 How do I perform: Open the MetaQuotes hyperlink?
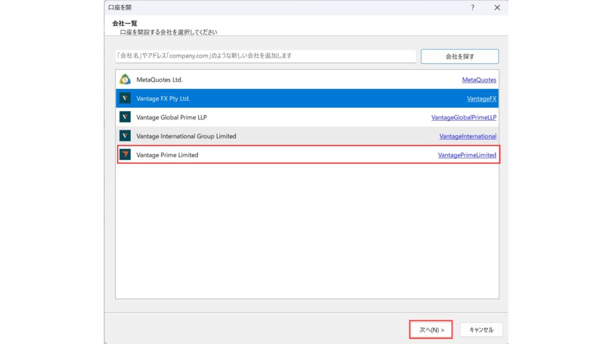(479, 79)
